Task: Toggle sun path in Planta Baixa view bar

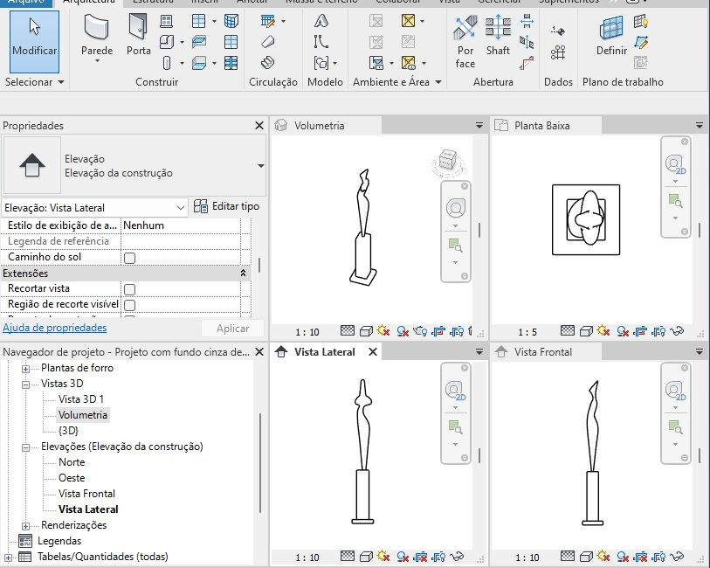Action: point(603,331)
